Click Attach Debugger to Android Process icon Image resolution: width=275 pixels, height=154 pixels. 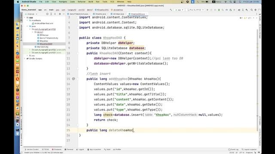pyautogui.click(x=230, y=10)
